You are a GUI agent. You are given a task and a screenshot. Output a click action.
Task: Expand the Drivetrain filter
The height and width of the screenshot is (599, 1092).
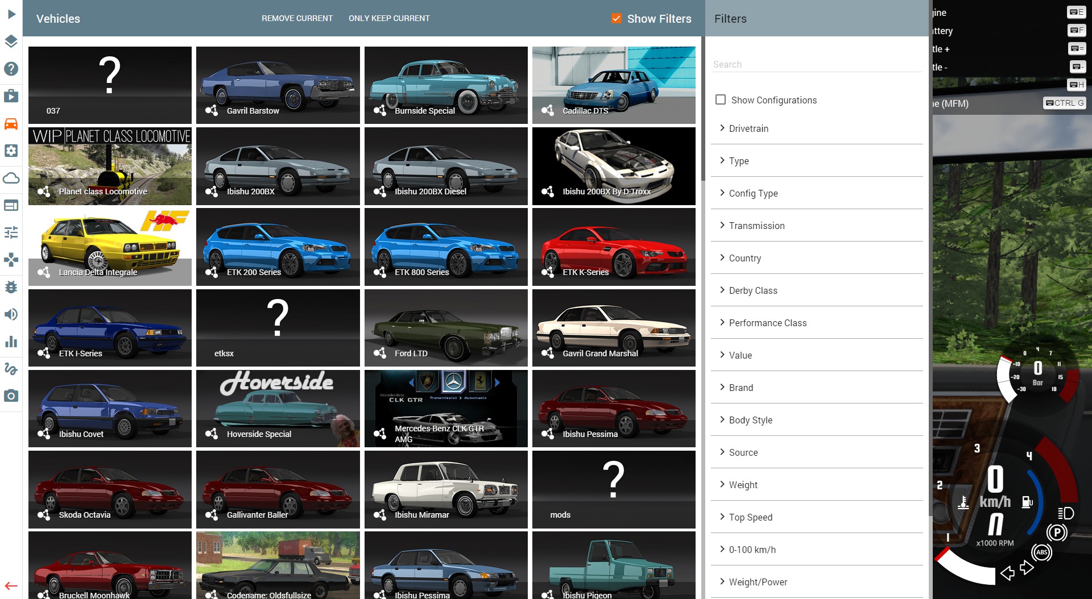tap(817, 128)
